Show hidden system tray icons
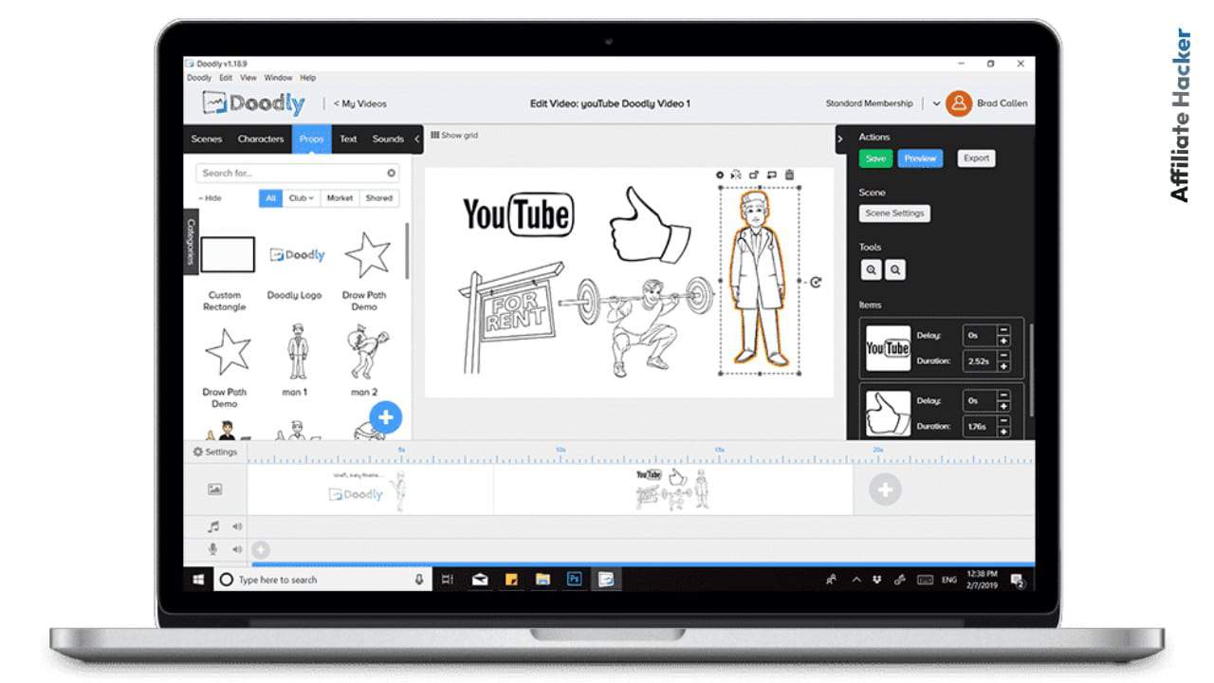 [x=856, y=580]
